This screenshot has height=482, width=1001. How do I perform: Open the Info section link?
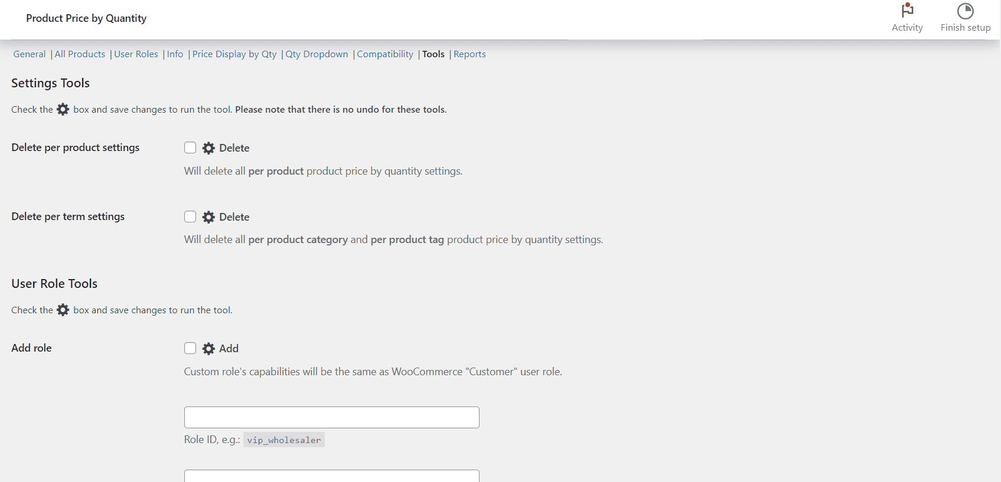[x=175, y=54]
